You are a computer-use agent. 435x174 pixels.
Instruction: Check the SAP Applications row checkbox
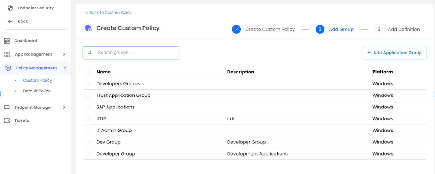click(87, 107)
